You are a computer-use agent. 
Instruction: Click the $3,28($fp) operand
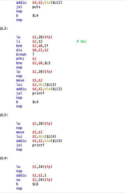coord(42,37)
